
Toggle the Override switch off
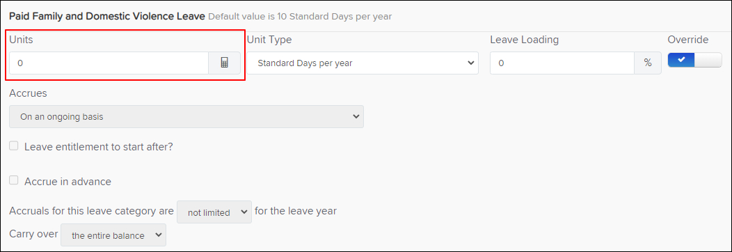pyautogui.click(x=694, y=60)
